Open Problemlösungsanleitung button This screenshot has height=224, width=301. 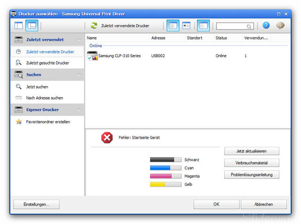pos(252,175)
